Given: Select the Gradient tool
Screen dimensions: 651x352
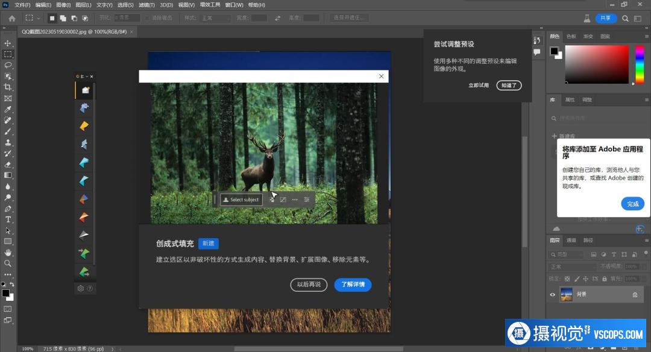Looking at the screenshot, I should click(7, 175).
